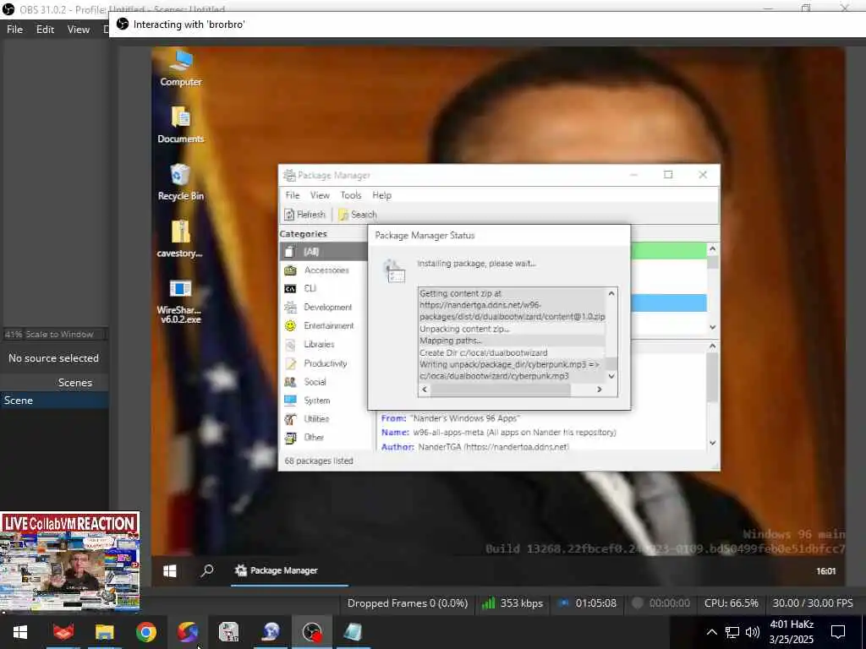Open the File menu in Package Manager
The image size is (866, 649).
(x=292, y=195)
